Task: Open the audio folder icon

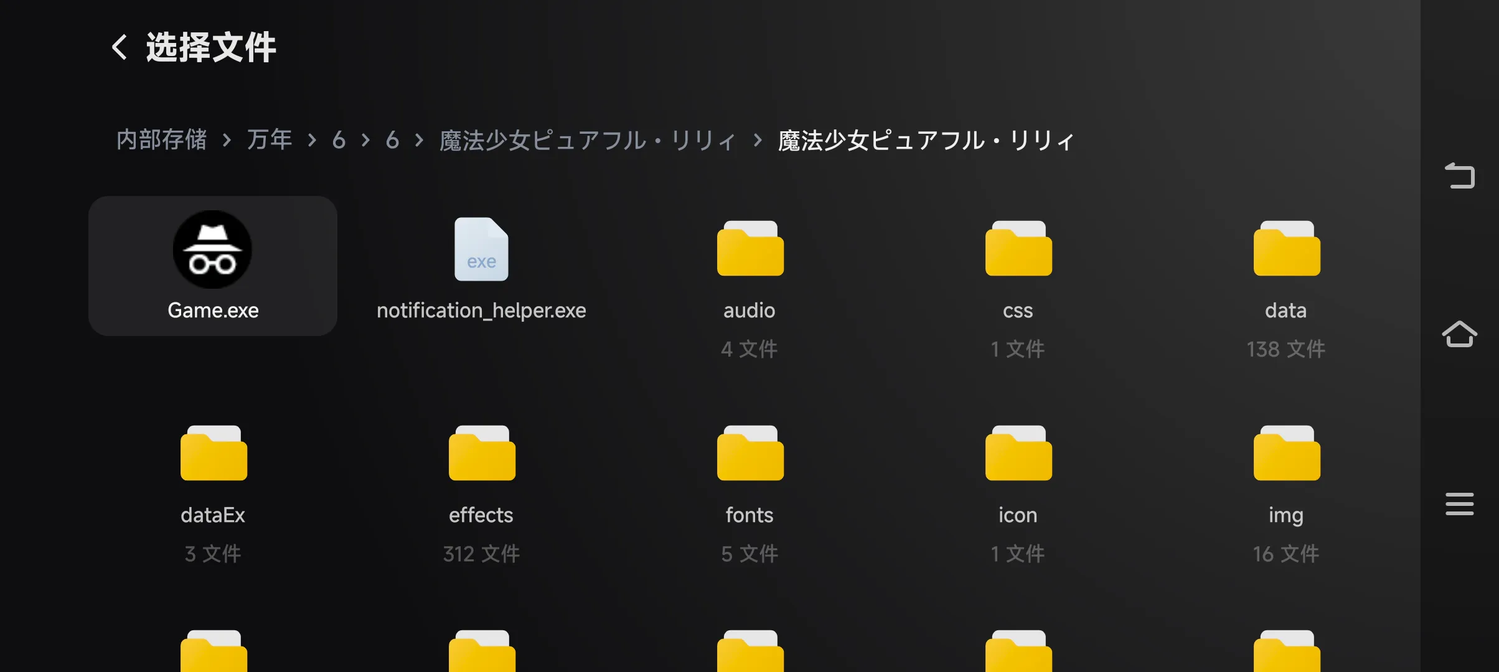Action: tap(750, 248)
